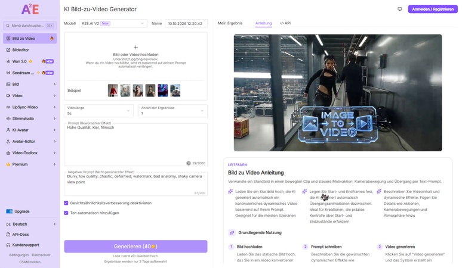This screenshot has width=462, height=268.
Task: Click the Premium crown icon
Action: tap(8, 164)
